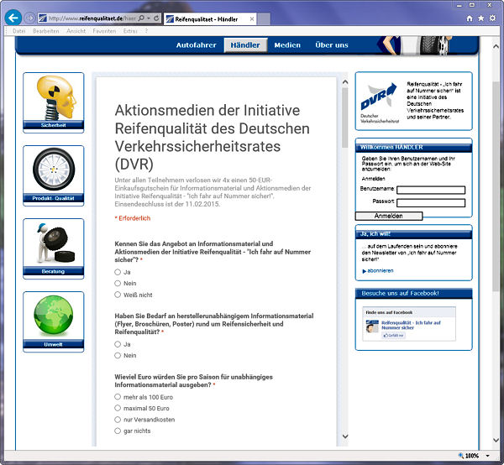The image size is (504, 465).
Task: Open the Produkt-Qualität wheel tile
Action: [x=54, y=175]
